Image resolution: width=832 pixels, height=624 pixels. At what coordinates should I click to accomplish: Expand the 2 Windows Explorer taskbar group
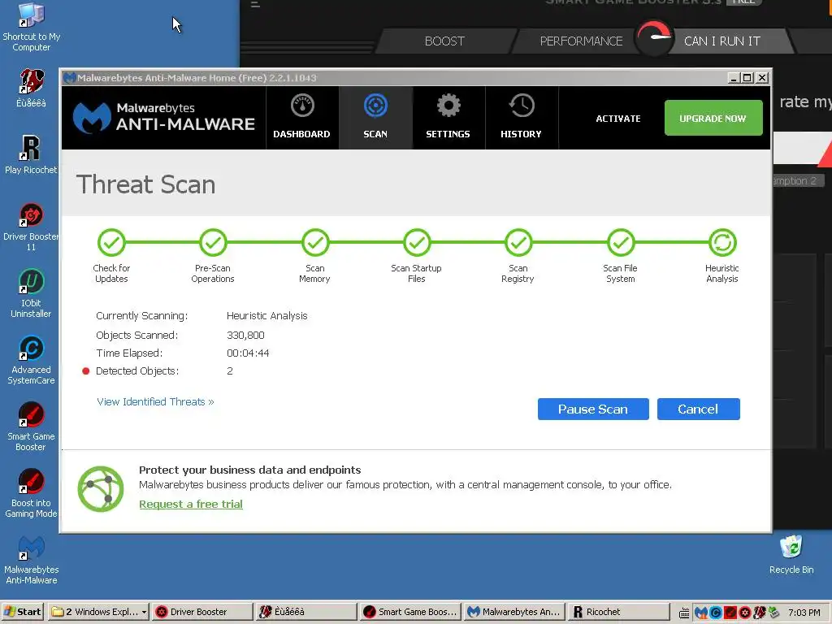[x=98, y=612]
